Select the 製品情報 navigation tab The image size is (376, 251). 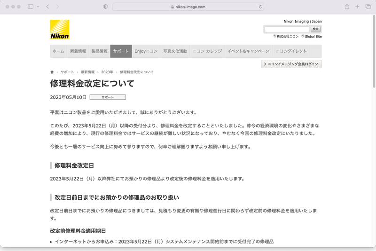coord(100,51)
